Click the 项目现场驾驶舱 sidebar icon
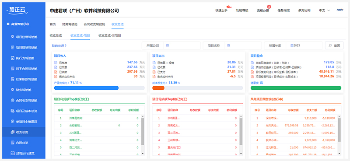Image resolution: width=350 pixels, height=161 pixels. pos(13,47)
